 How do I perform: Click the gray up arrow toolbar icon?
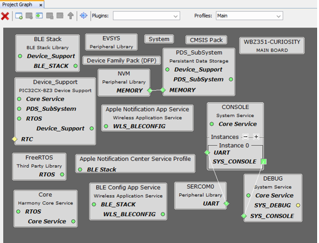coord(71,16)
